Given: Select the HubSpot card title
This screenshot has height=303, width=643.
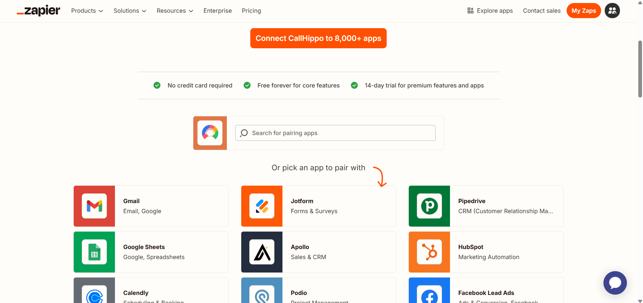Looking at the screenshot, I should 471,247.
